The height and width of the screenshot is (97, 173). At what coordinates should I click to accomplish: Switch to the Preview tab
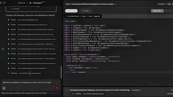(85, 11)
